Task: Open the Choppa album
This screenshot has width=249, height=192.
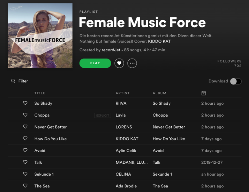Action: click(x=160, y=115)
